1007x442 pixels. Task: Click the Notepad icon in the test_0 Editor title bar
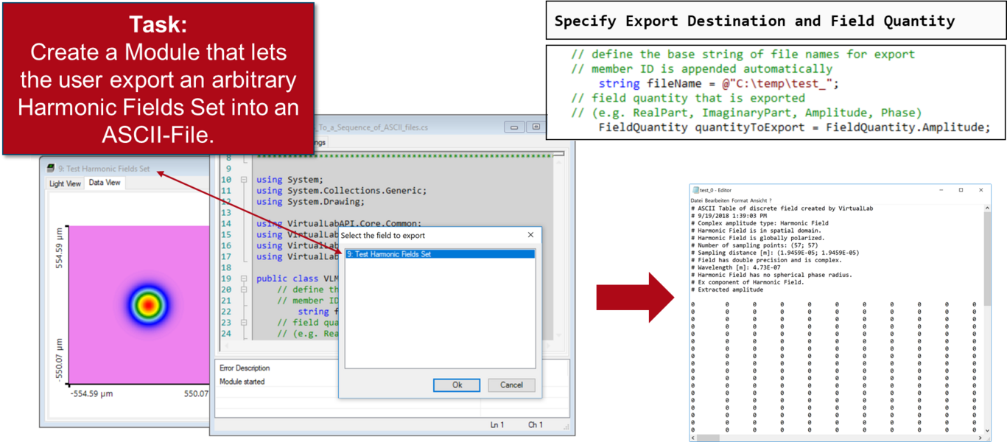(x=695, y=189)
